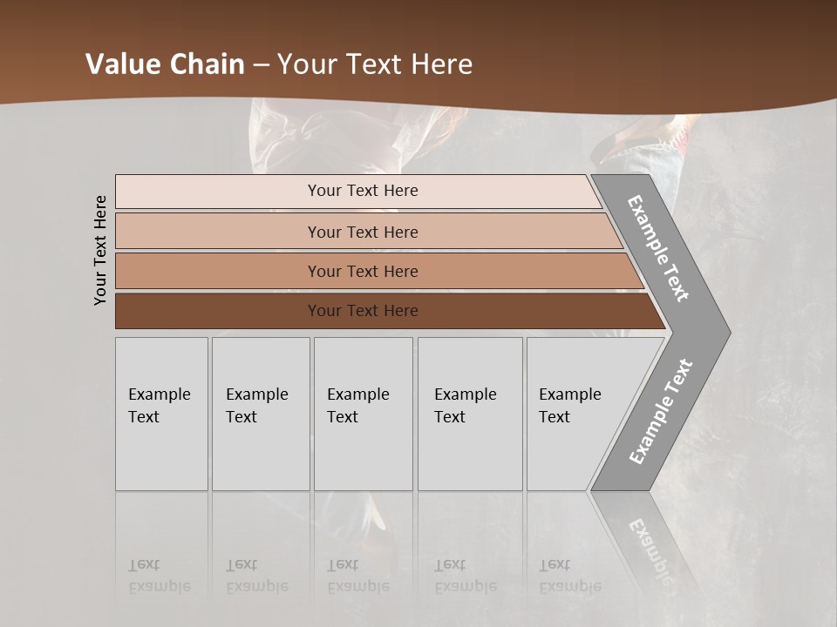The height and width of the screenshot is (627, 837).
Task: Click the first 'Example Text' box
Action: click(x=161, y=415)
